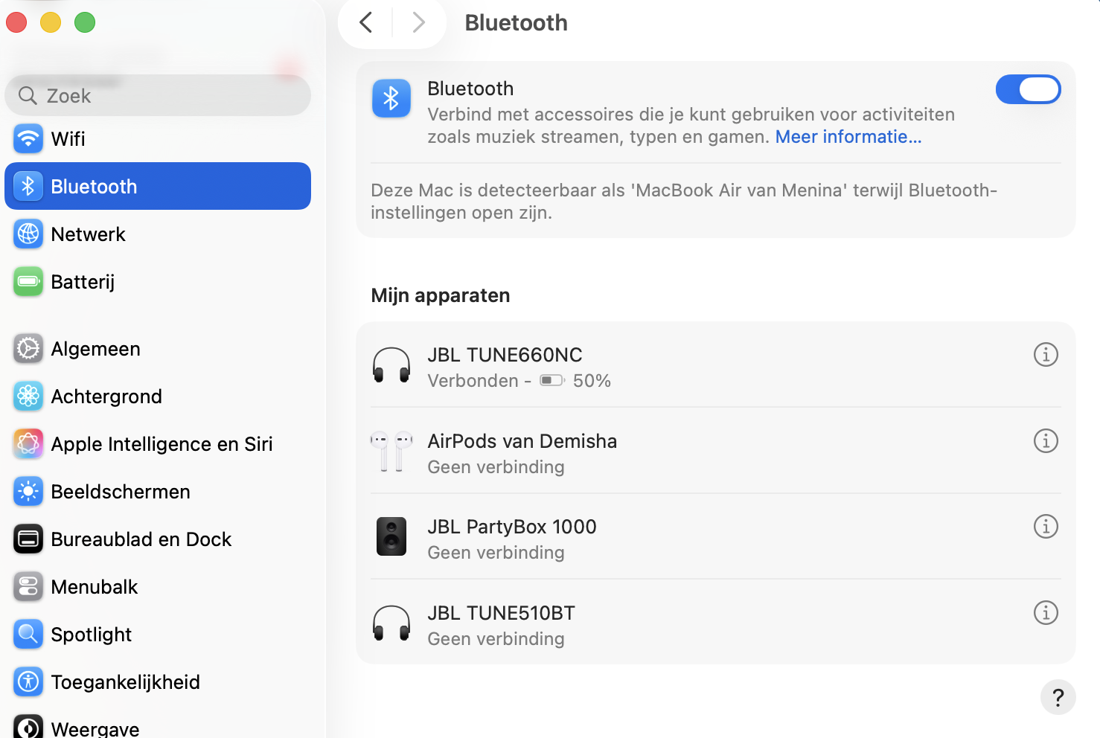The image size is (1100, 738).
Task: Select the Apple Intelligence en Siri icon
Action: point(28,443)
